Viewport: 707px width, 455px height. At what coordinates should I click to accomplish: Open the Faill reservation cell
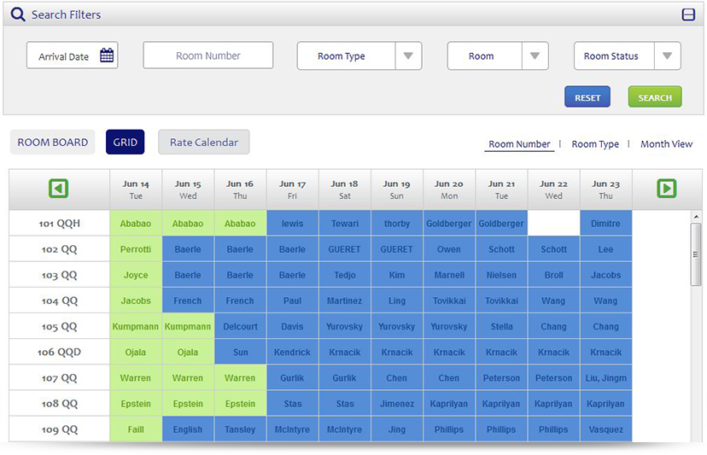(x=136, y=429)
